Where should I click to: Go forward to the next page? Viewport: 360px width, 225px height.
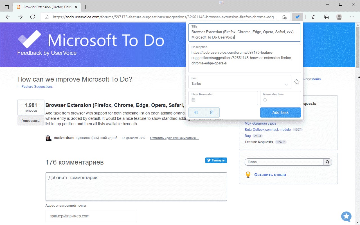point(20,17)
